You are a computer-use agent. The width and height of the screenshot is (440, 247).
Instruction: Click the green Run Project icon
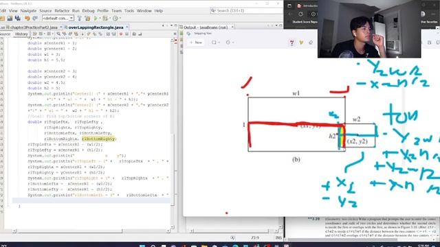[96, 19]
